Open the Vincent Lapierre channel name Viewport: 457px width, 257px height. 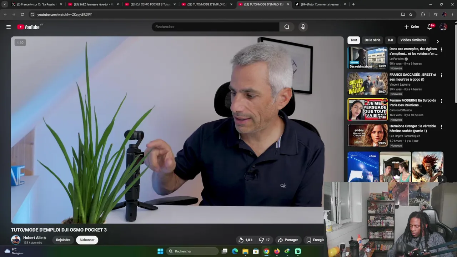pos(400,85)
